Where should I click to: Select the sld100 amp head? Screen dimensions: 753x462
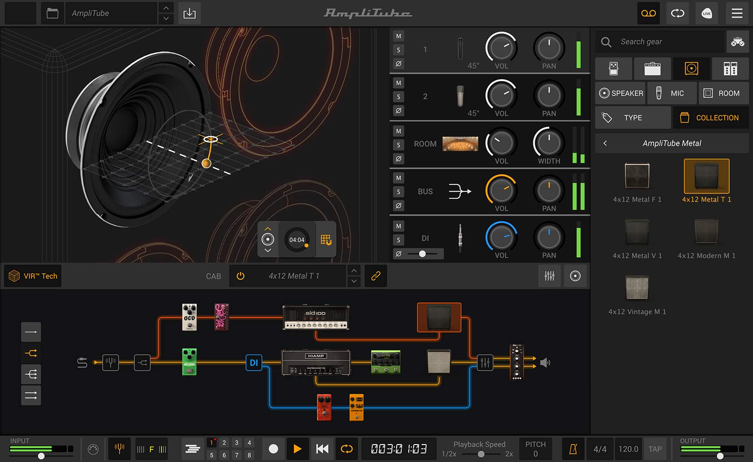[x=316, y=318]
